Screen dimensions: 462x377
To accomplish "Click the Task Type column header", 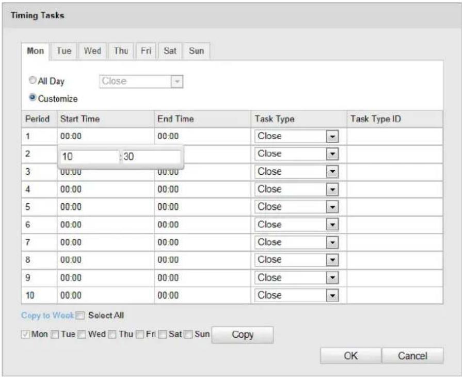I will point(299,119).
